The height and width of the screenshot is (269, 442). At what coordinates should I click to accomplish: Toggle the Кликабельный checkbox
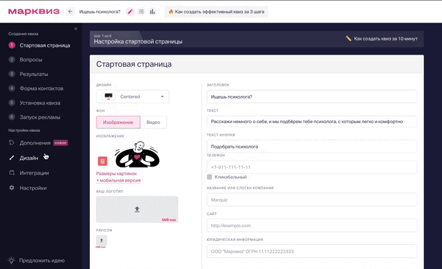click(210, 177)
